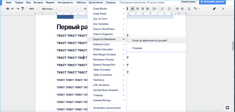
Task: Select GTable Calculator add-on
Action: coord(107,49)
